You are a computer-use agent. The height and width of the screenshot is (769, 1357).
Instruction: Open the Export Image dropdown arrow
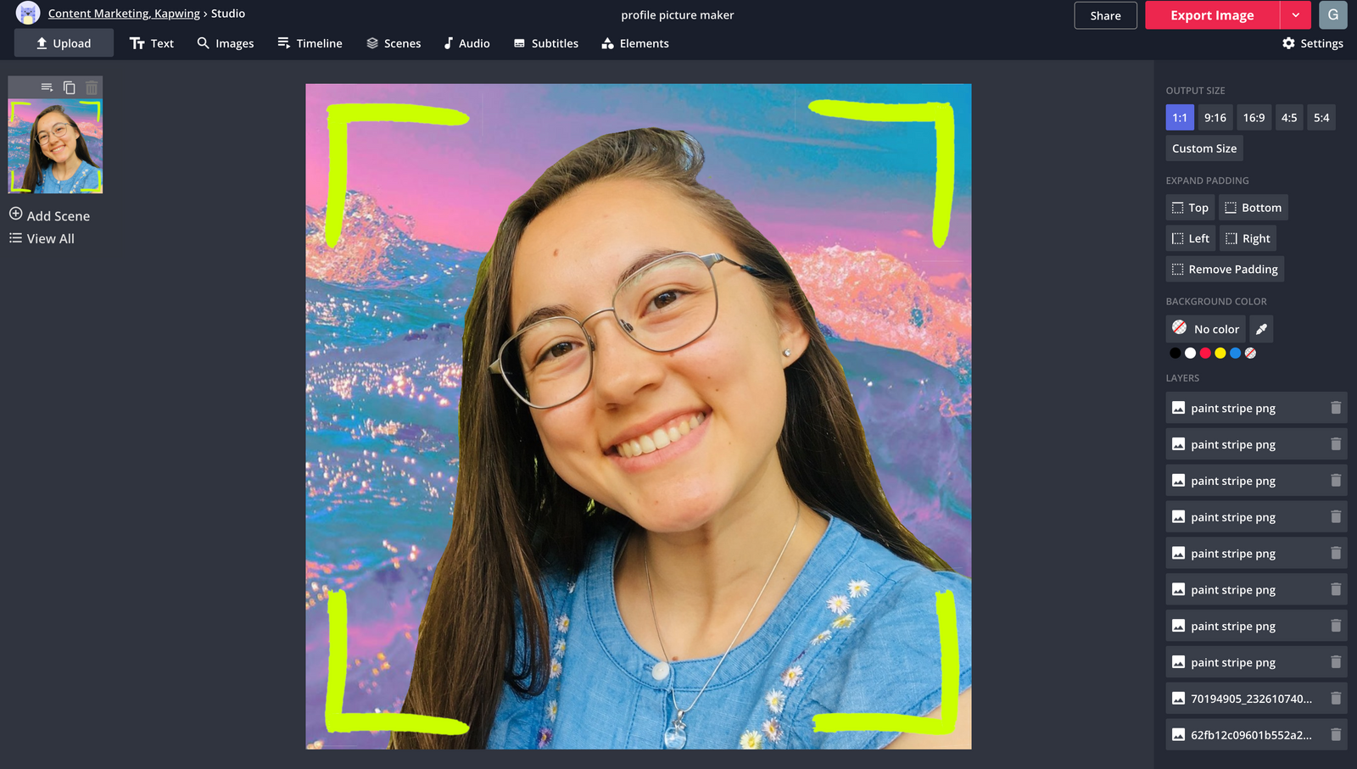1296,14
